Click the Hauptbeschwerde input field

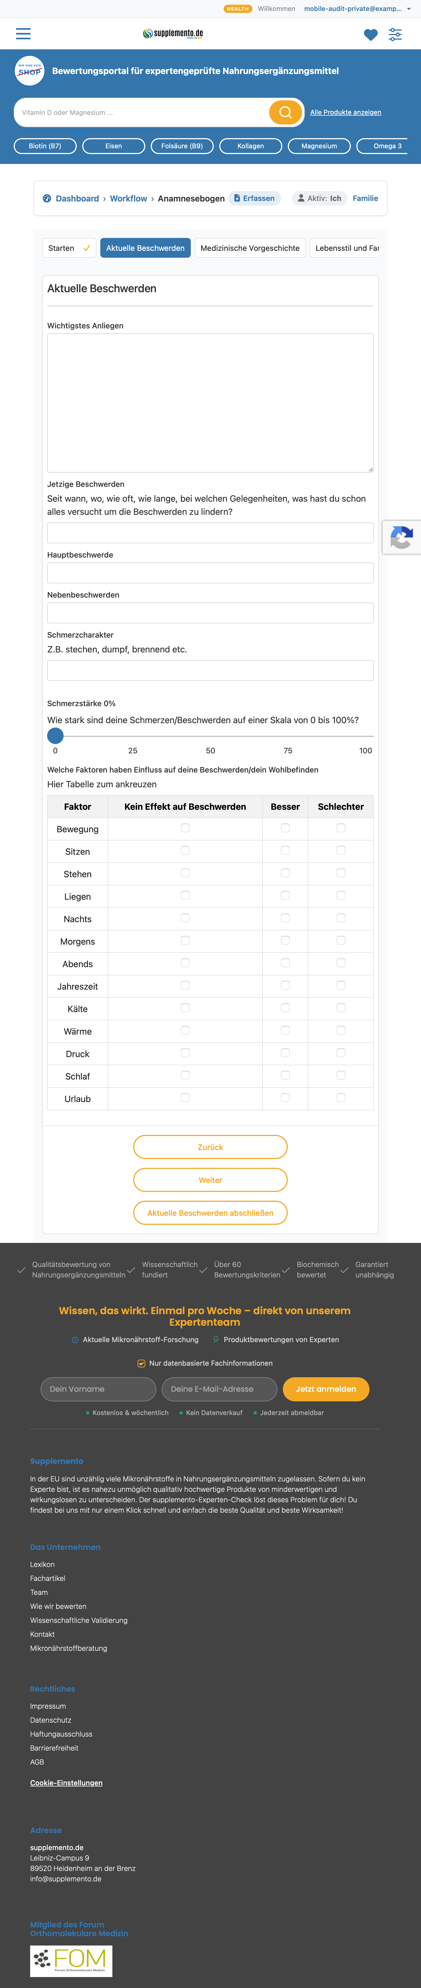coord(210,573)
